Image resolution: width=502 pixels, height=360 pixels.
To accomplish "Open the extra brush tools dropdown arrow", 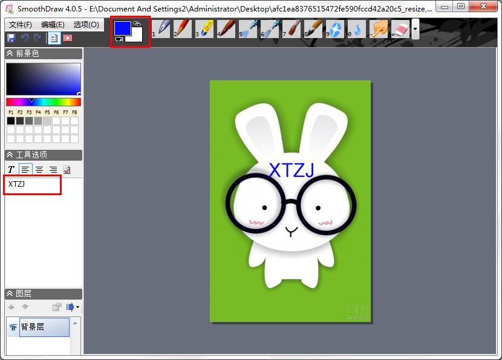I will 416,29.
